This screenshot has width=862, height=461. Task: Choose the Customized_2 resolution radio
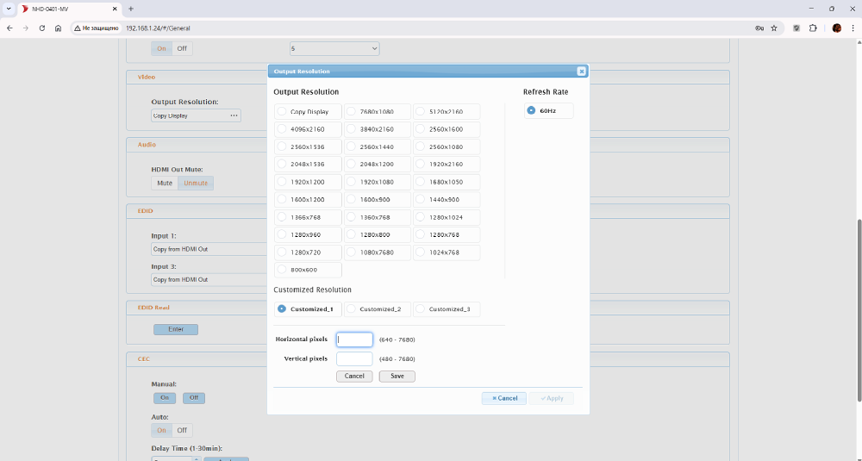tap(377, 309)
